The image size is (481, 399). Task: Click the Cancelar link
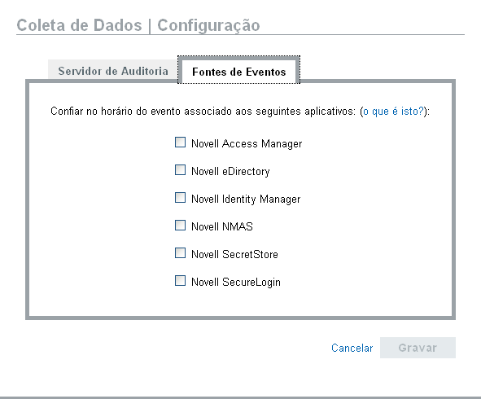pyautogui.click(x=352, y=348)
